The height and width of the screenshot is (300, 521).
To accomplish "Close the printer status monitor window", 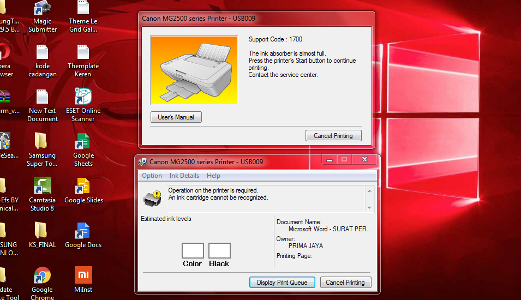I will click(364, 159).
